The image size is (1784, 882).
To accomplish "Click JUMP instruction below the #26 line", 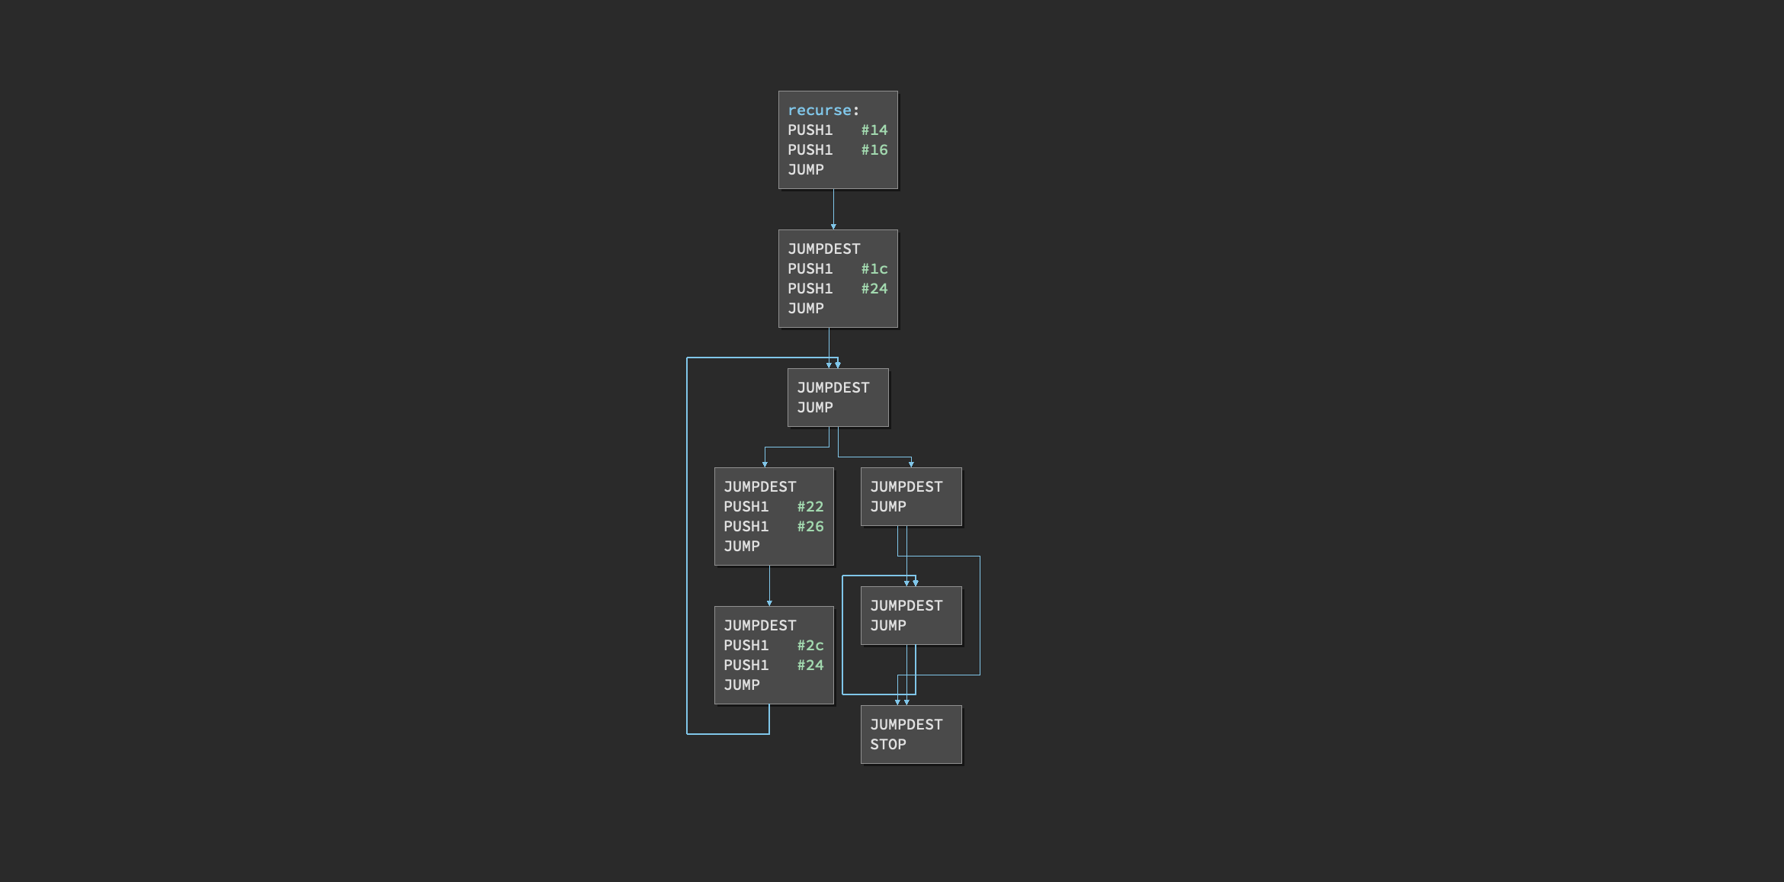I will [x=741, y=547].
